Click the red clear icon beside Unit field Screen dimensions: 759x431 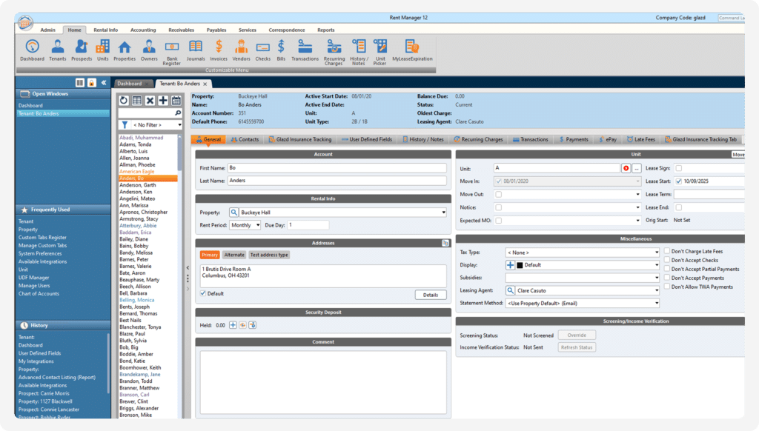point(626,168)
